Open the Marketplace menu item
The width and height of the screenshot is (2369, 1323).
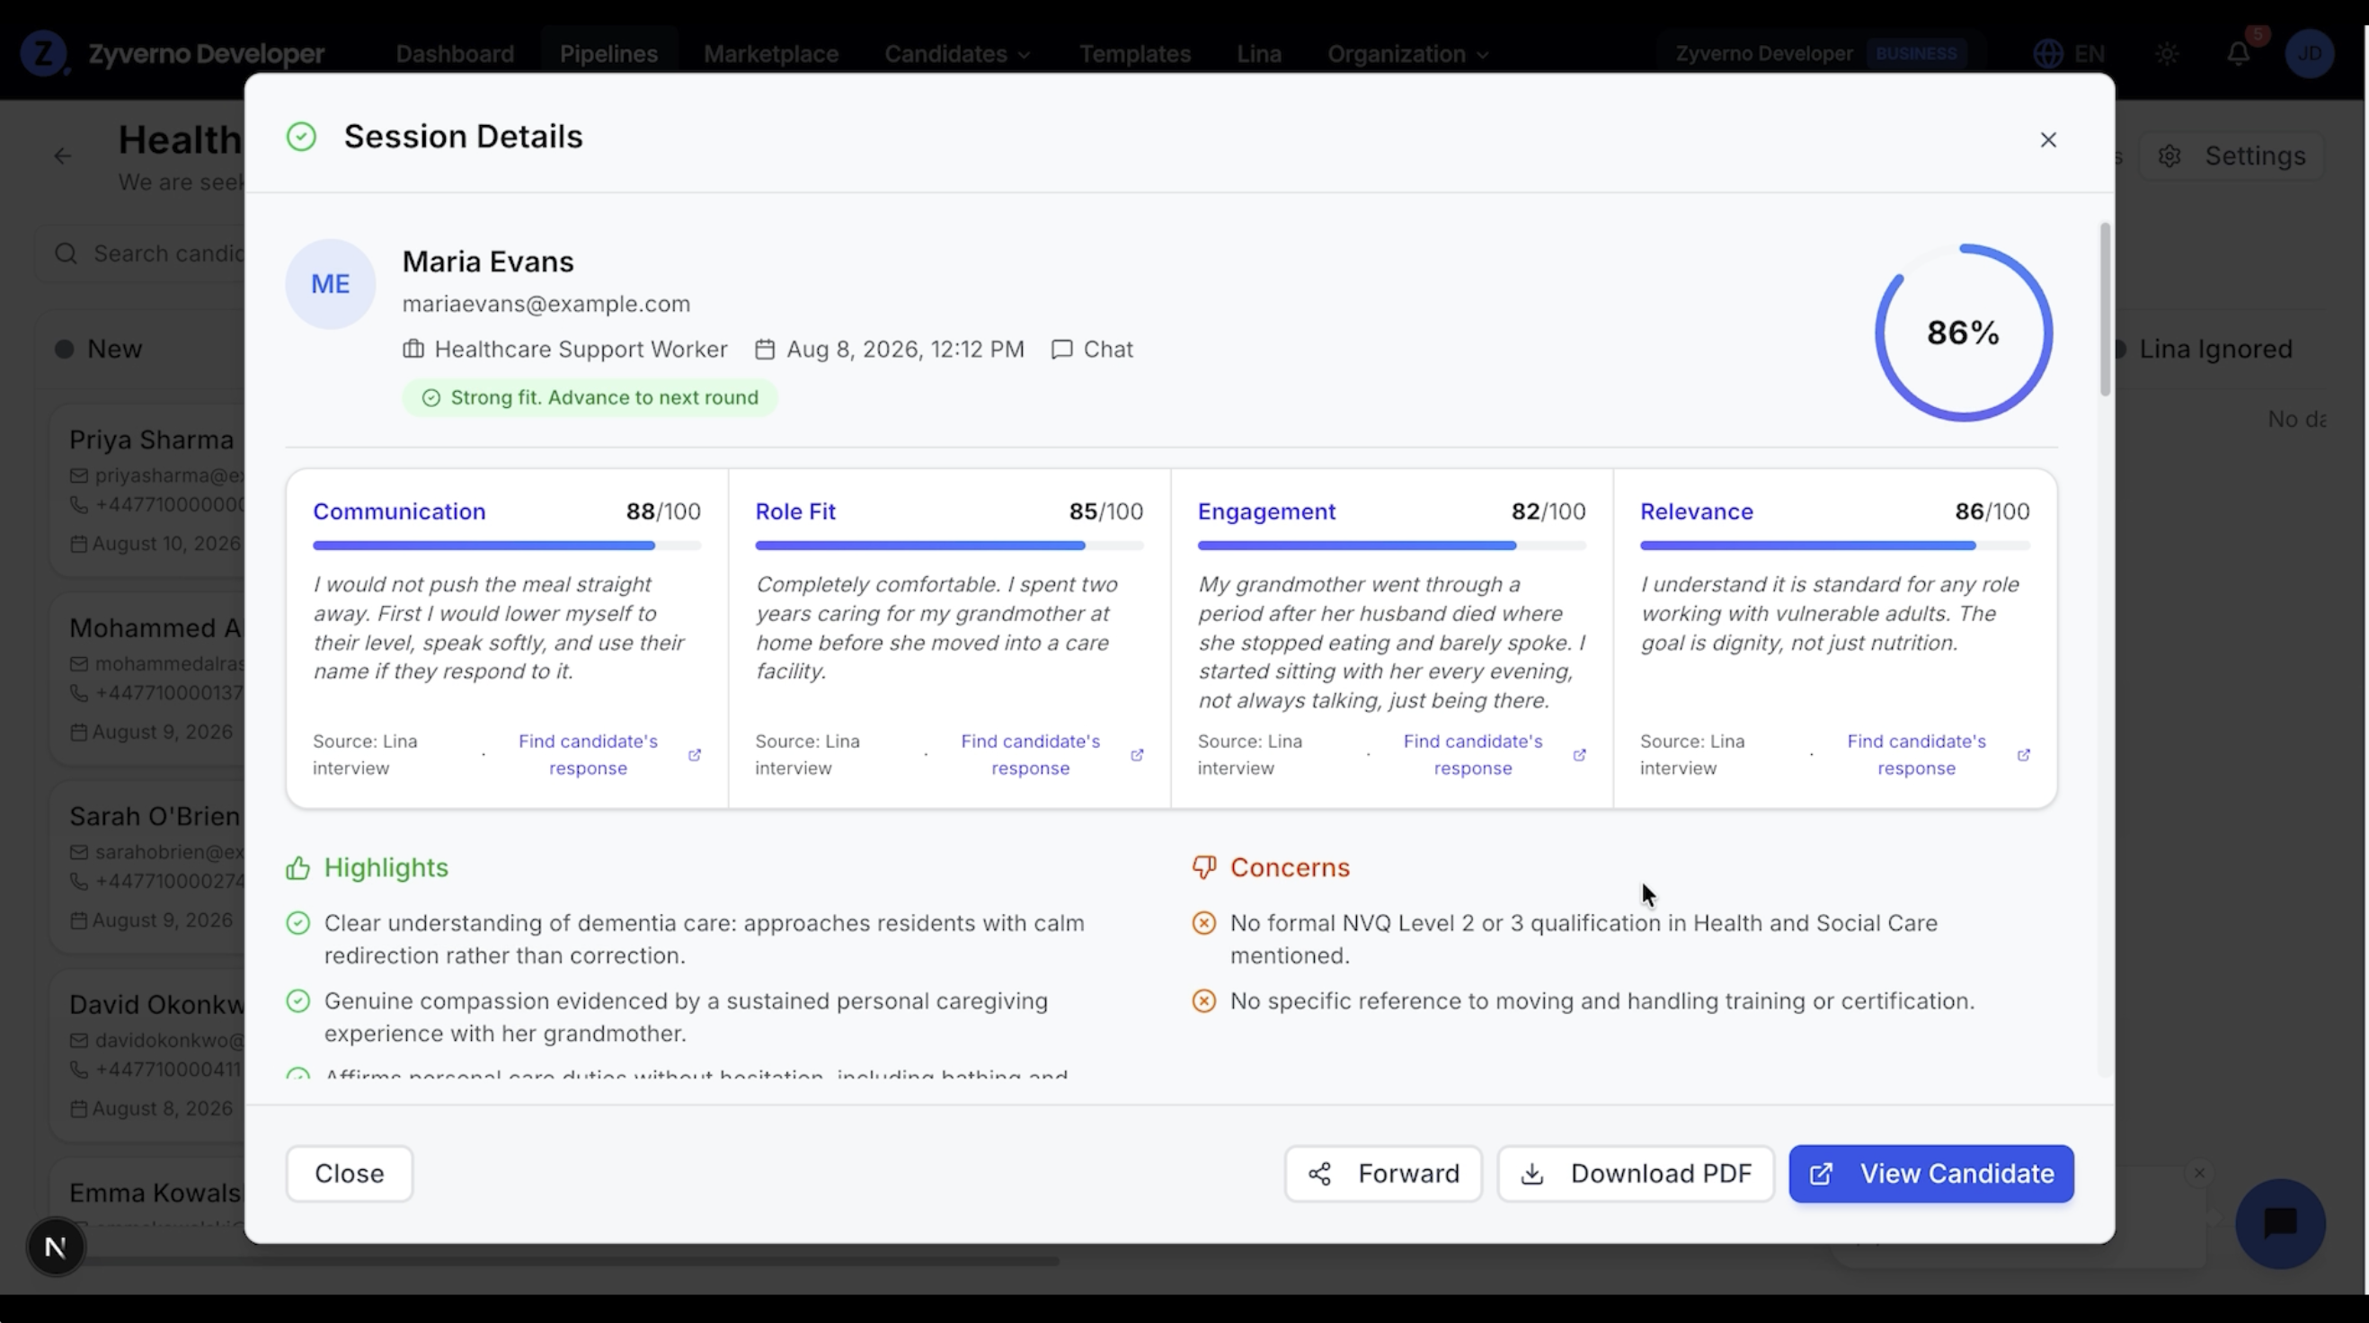pos(771,53)
